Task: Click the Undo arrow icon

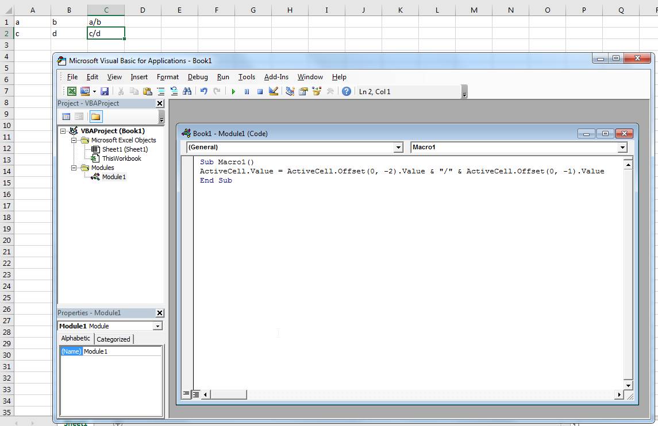Action: pyautogui.click(x=204, y=91)
